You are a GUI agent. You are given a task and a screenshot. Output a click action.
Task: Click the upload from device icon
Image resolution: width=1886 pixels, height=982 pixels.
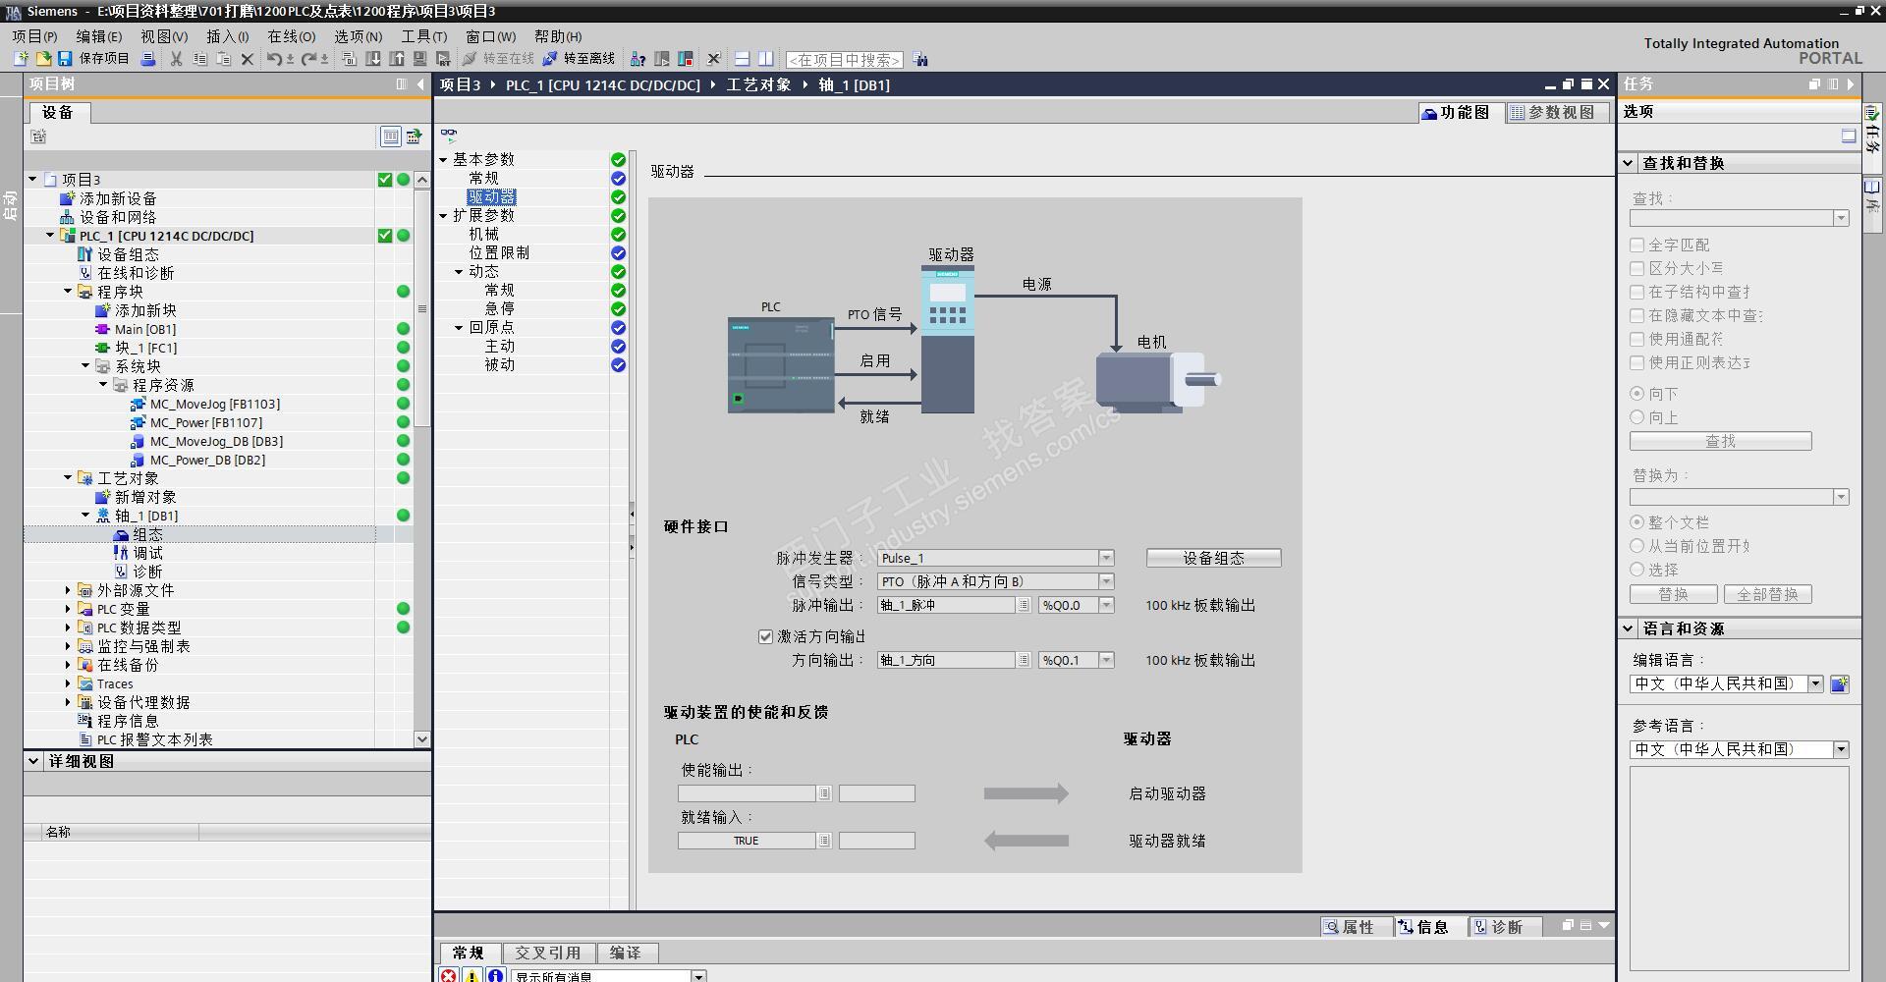coord(397,59)
